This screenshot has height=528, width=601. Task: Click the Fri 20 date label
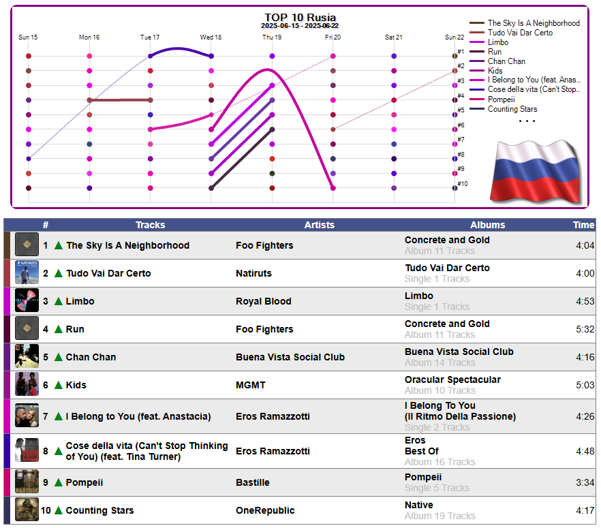pyautogui.click(x=333, y=37)
